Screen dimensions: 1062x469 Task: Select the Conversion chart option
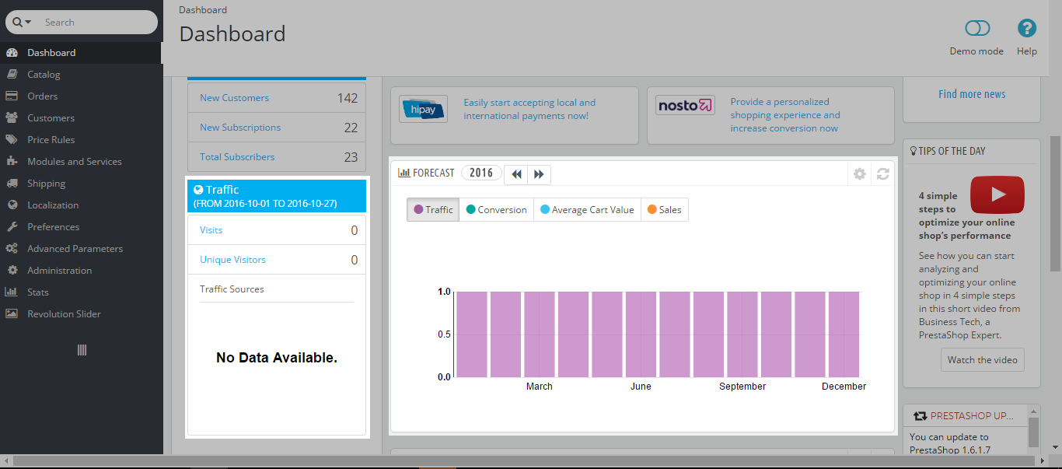tap(496, 209)
